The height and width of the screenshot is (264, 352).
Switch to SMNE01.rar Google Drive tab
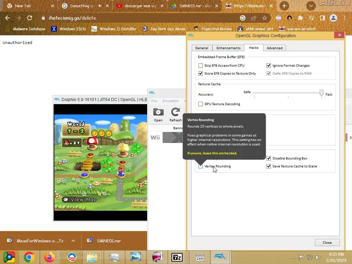tap(195, 6)
